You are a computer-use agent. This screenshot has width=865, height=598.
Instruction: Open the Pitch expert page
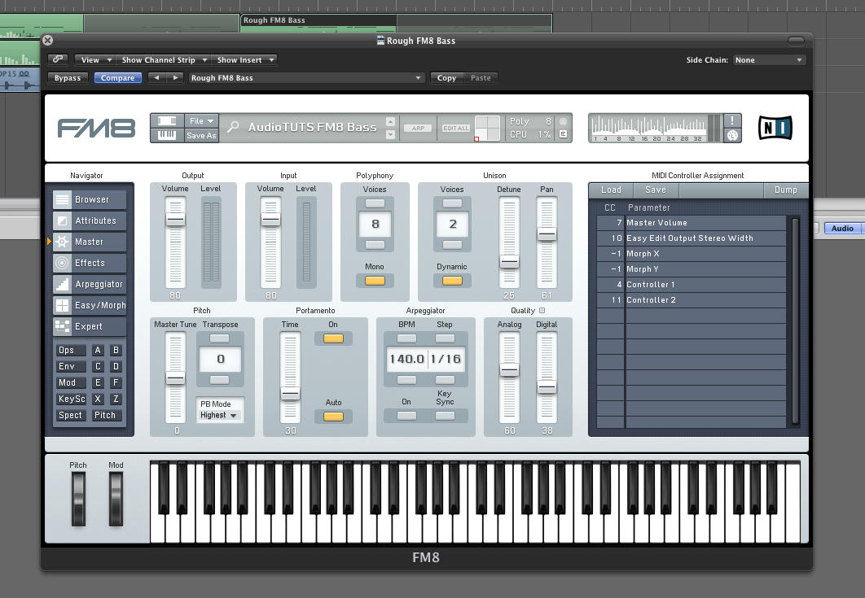point(107,415)
